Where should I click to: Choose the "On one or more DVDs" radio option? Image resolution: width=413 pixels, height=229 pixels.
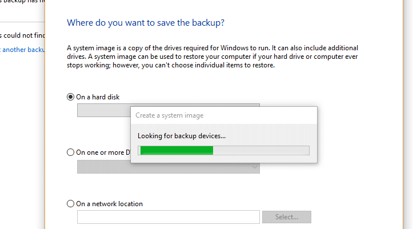[x=71, y=152]
